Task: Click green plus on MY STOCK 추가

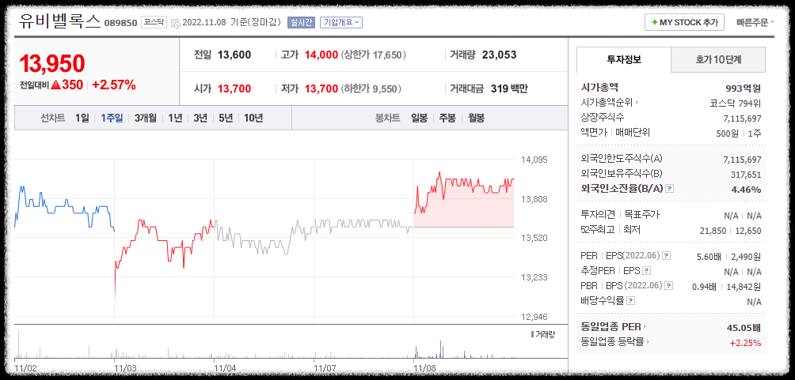Action: 655,23
